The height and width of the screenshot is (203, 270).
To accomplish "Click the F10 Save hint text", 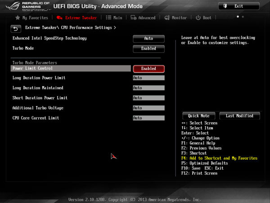I will coord(191,168).
